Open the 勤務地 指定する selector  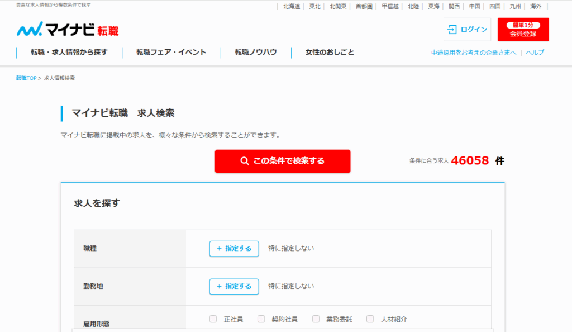click(x=234, y=287)
